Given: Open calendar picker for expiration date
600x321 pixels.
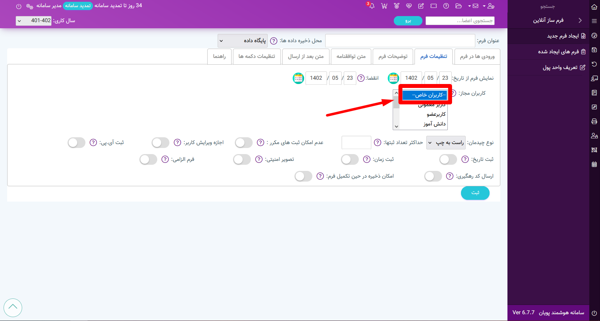Looking at the screenshot, I should click(298, 78).
